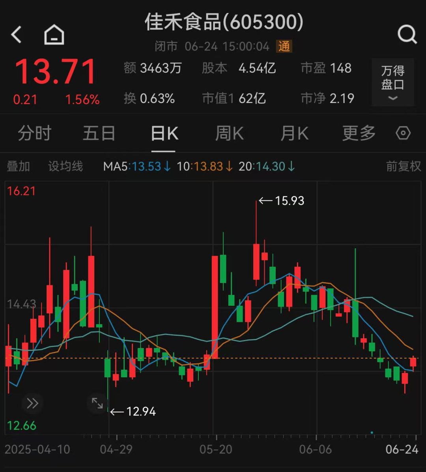This screenshot has height=472, width=426.
Task: Tap the current price 13.71
Action: [x=55, y=72]
